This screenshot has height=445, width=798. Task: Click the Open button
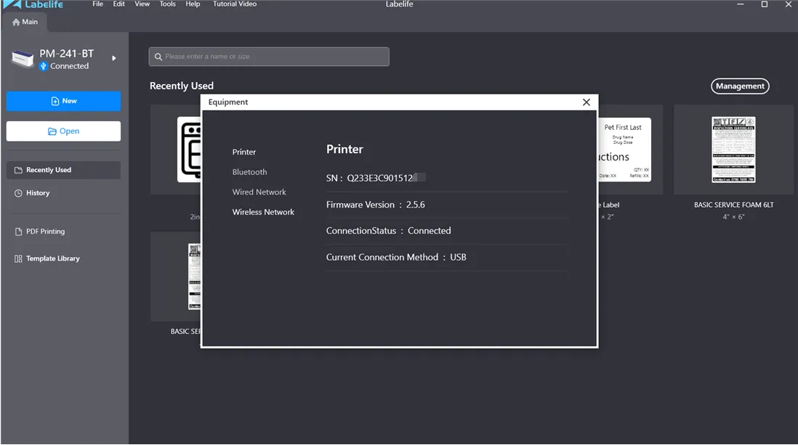[64, 131]
